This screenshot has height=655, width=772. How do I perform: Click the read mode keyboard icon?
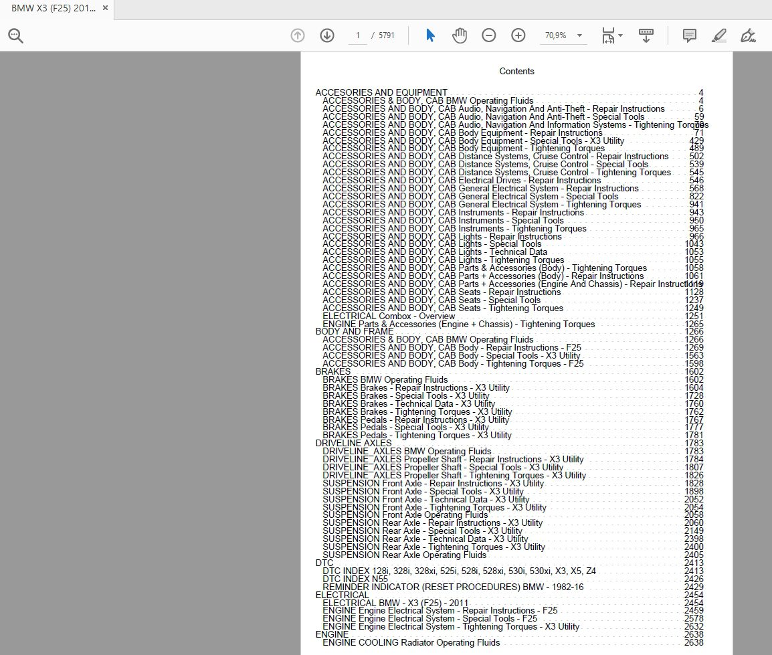click(x=646, y=35)
